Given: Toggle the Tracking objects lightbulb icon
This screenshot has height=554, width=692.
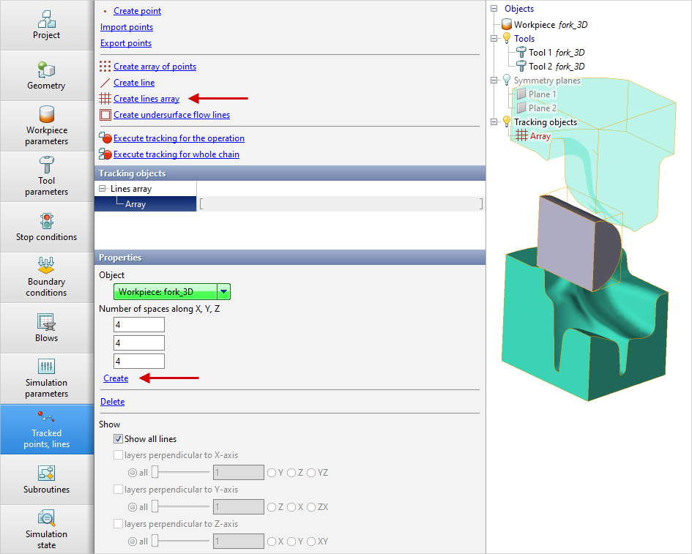Looking at the screenshot, I should (x=506, y=122).
